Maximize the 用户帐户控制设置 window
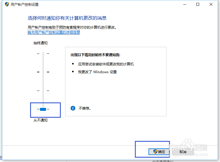 click(x=198, y=5)
